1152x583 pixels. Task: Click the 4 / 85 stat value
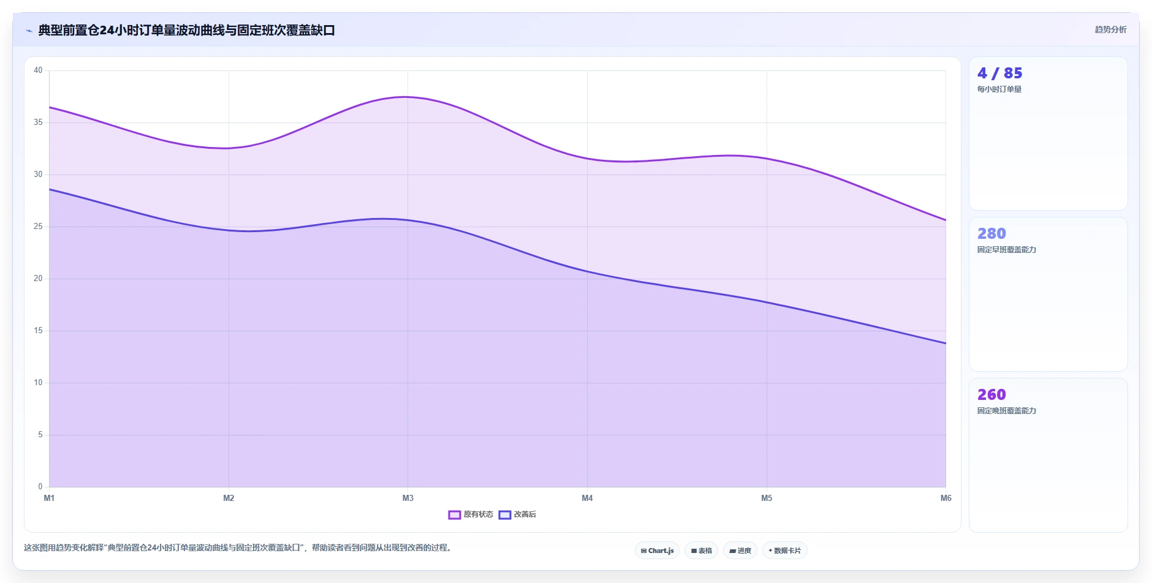click(999, 73)
